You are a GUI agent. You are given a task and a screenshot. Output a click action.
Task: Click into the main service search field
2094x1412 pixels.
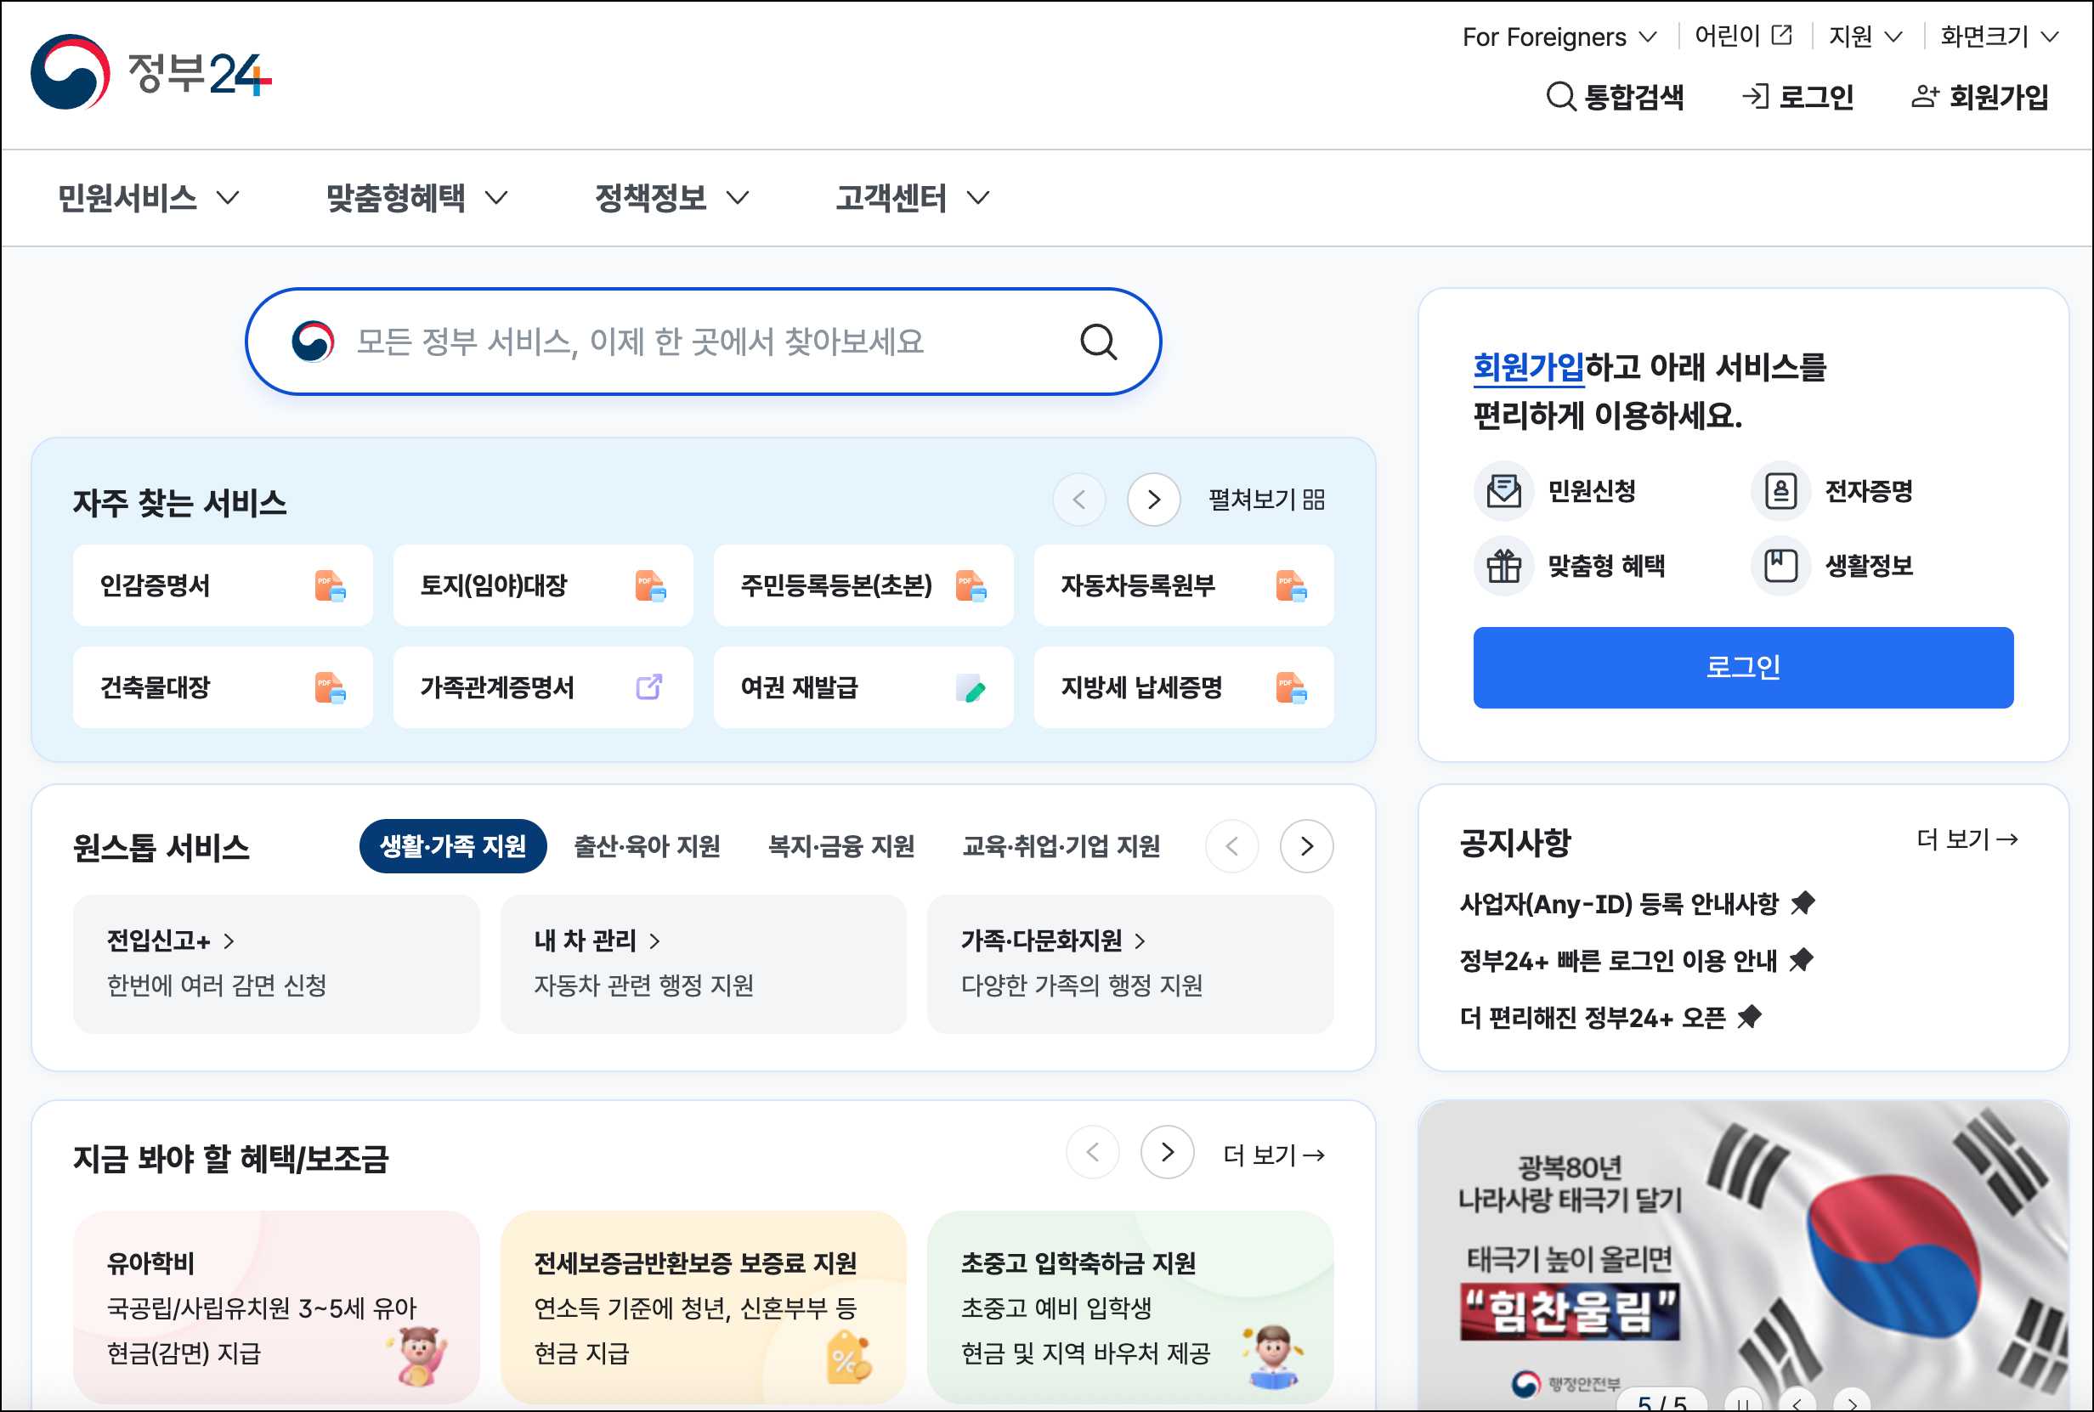pos(639,342)
